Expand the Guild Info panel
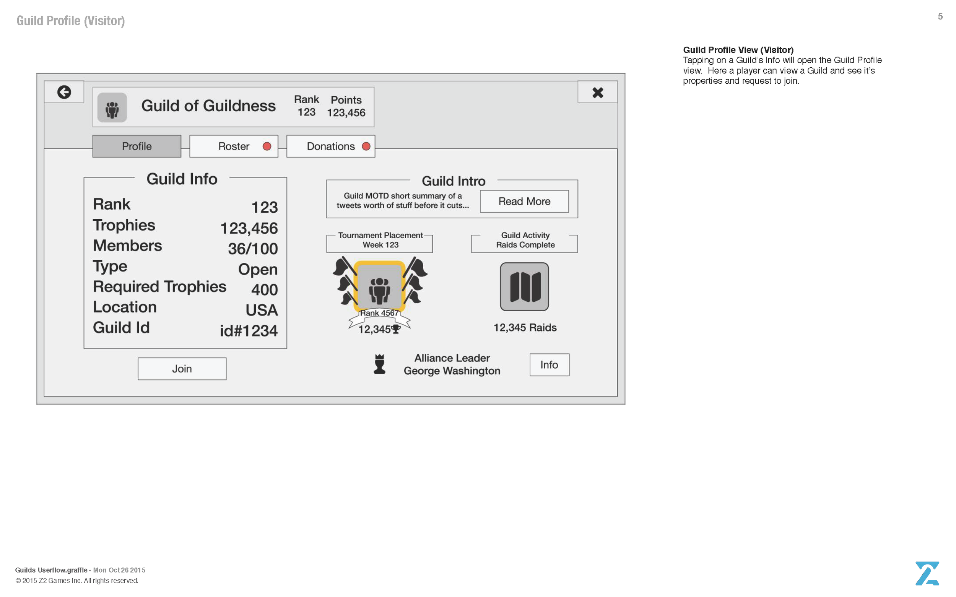956x597 pixels. coord(182,179)
